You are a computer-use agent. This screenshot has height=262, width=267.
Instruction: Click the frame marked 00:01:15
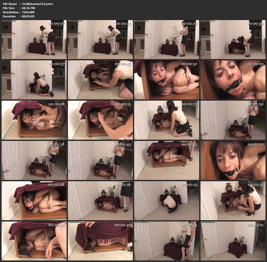pos(100,120)
